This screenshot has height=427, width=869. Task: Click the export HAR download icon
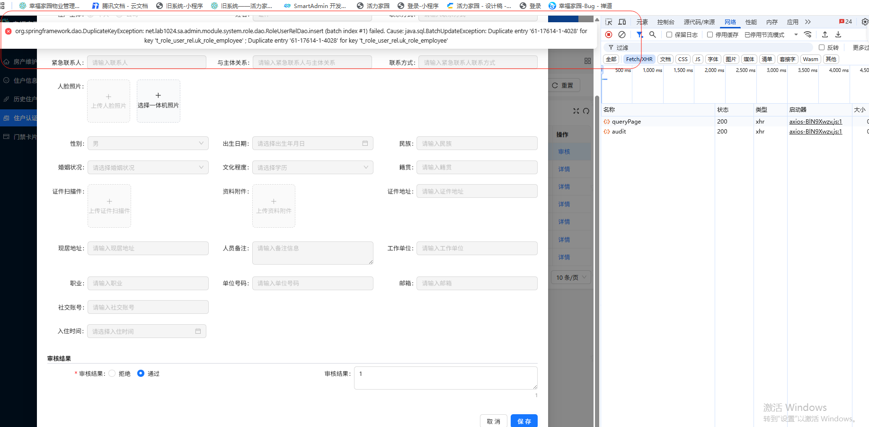point(838,35)
